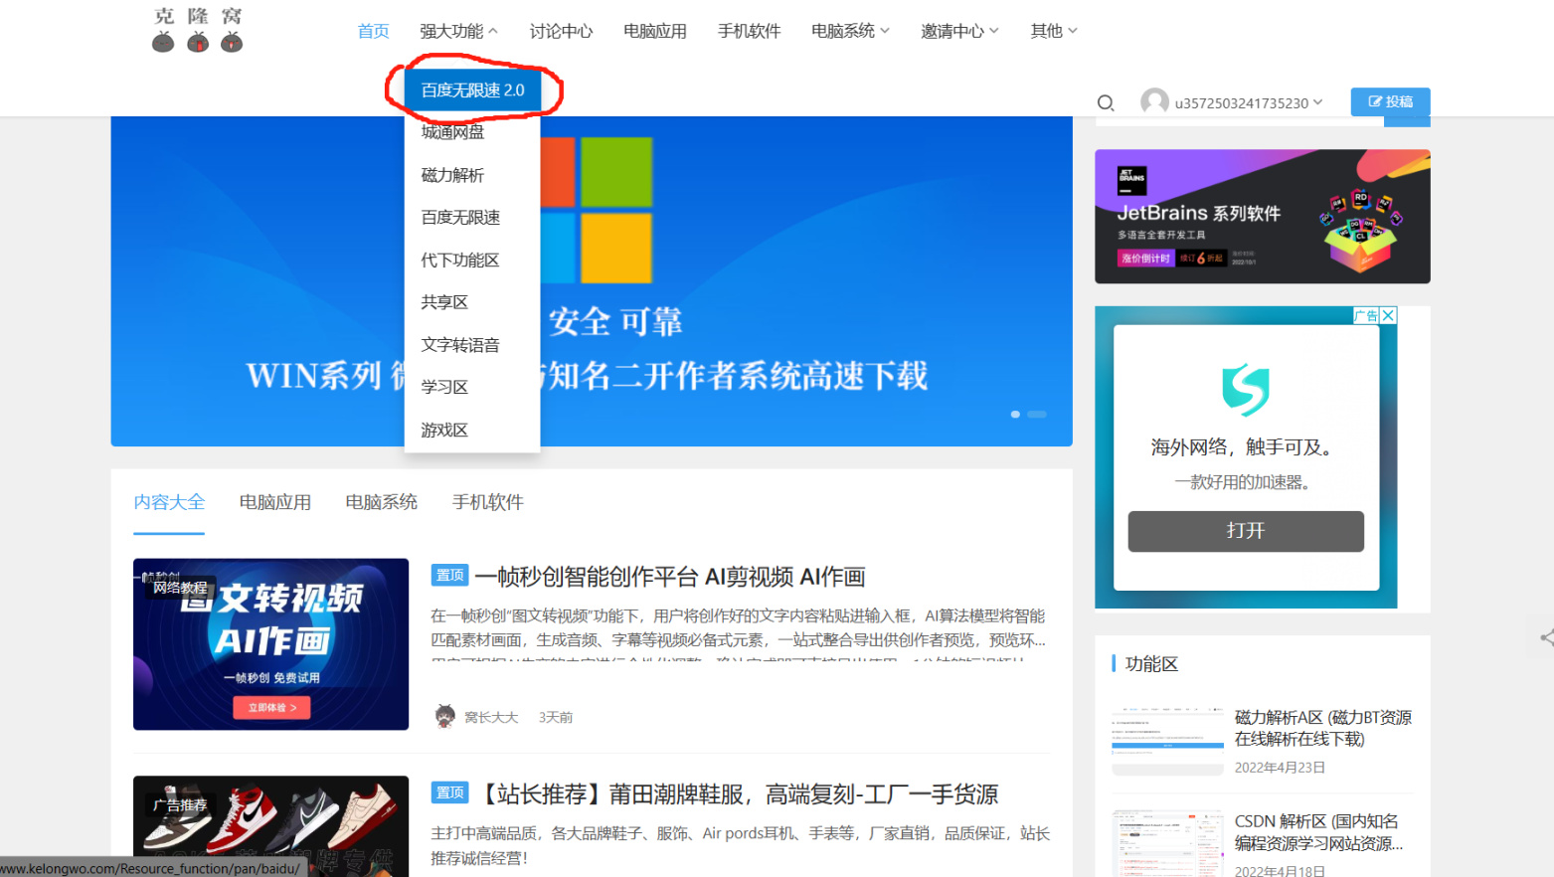Expand the 强大功能 dropdown menu
Viewport: 1554px width, 877px height.
coord(458,31)
